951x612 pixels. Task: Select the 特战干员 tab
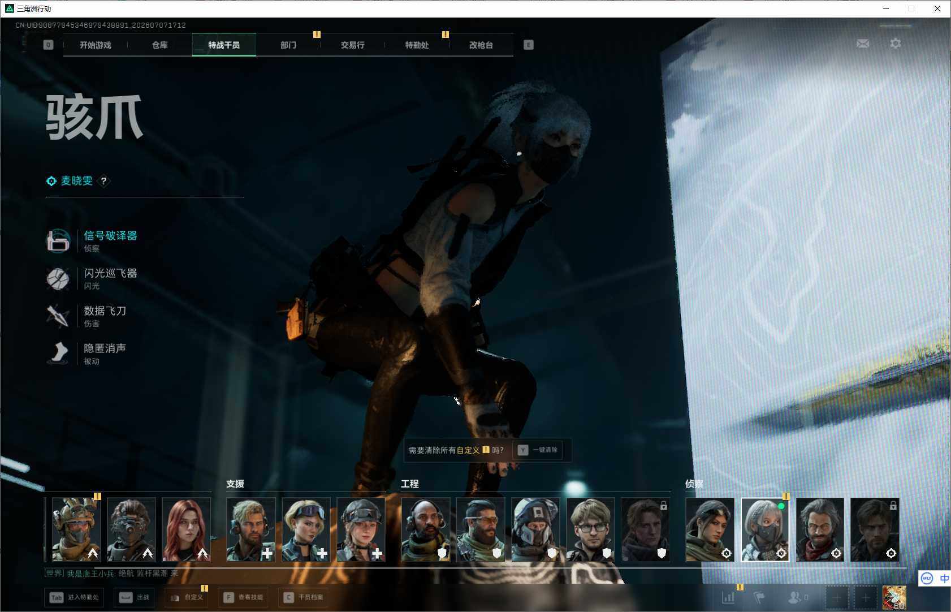click(224, 45)
